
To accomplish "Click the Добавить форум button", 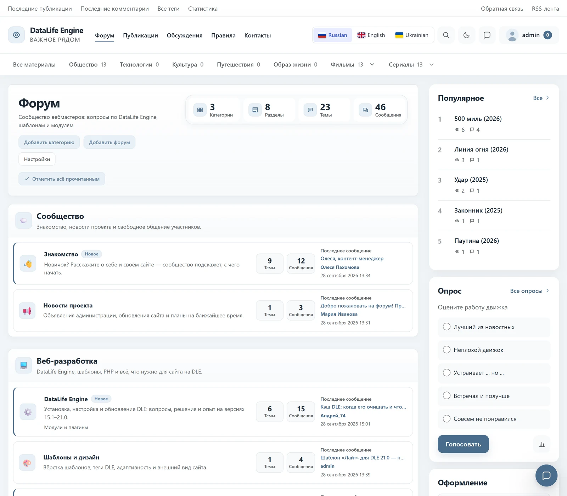I will point(110,142).
